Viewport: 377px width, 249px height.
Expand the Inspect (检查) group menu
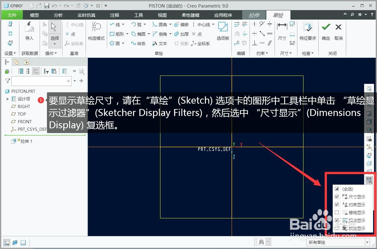click(308, 53)
